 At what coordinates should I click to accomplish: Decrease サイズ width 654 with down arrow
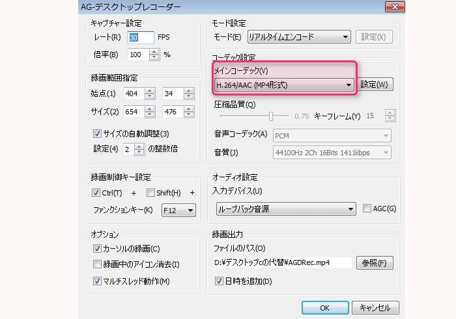[x=149, y=114]
